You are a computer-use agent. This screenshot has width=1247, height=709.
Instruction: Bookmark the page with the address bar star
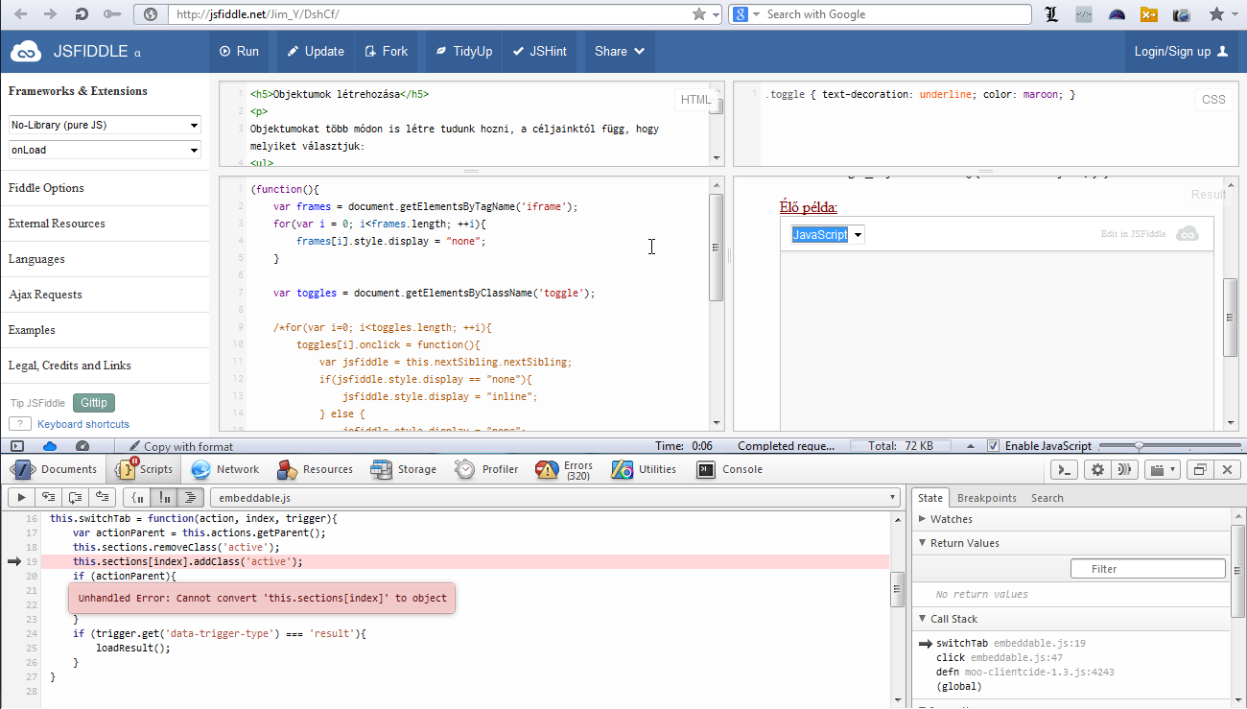(699, 14)
